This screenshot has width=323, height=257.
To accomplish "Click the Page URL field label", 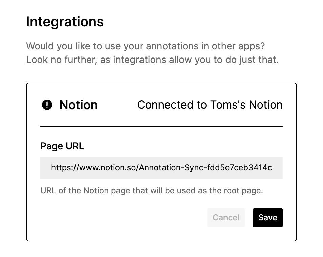I will (62, 146).
